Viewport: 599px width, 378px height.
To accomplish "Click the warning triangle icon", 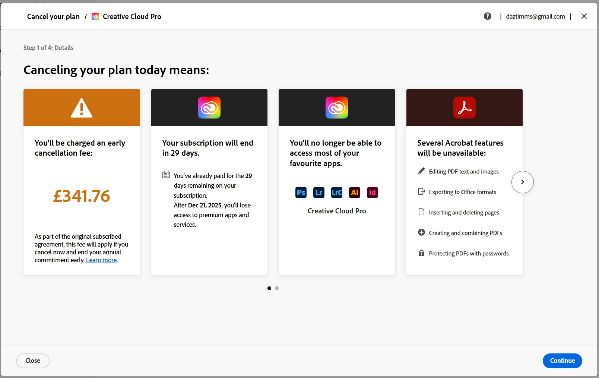I will (x=82, y=108).
